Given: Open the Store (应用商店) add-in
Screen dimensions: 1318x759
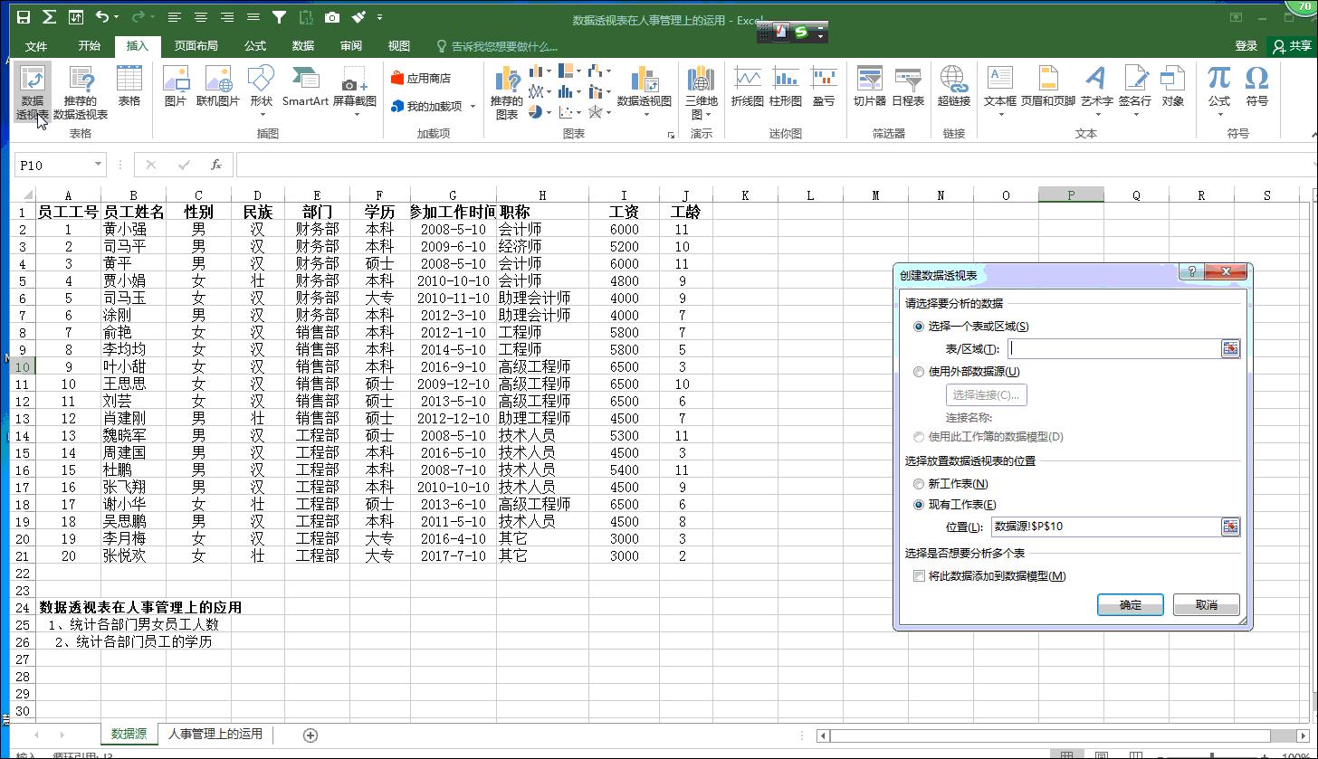Looking at the screenshot, I should [x=420, y=79].
